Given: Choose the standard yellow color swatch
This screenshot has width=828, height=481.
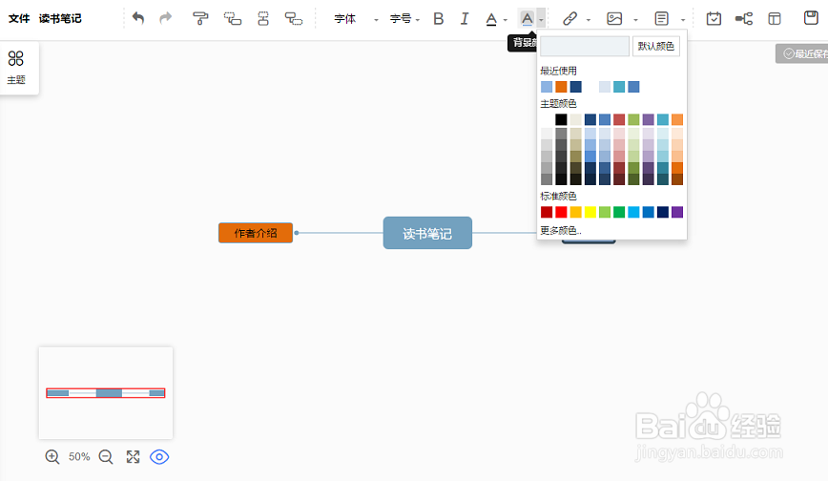Looking at the screenshot, I should click(x=590, y=212).
